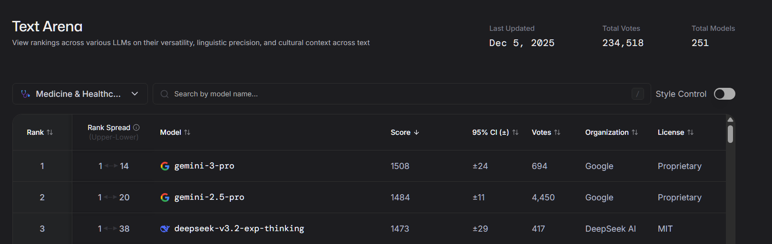
Task: Sort by Rank using its arrows icon
Action: [x=50, y=132]
